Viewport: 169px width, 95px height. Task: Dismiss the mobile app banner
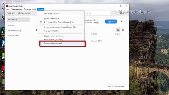[x=121, y=22]
